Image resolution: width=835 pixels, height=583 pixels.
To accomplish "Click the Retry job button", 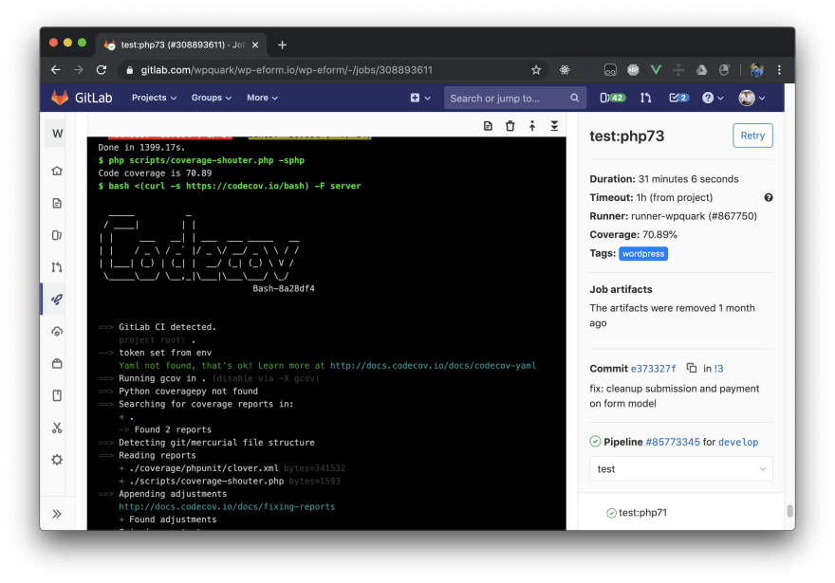I will [752, 136].
